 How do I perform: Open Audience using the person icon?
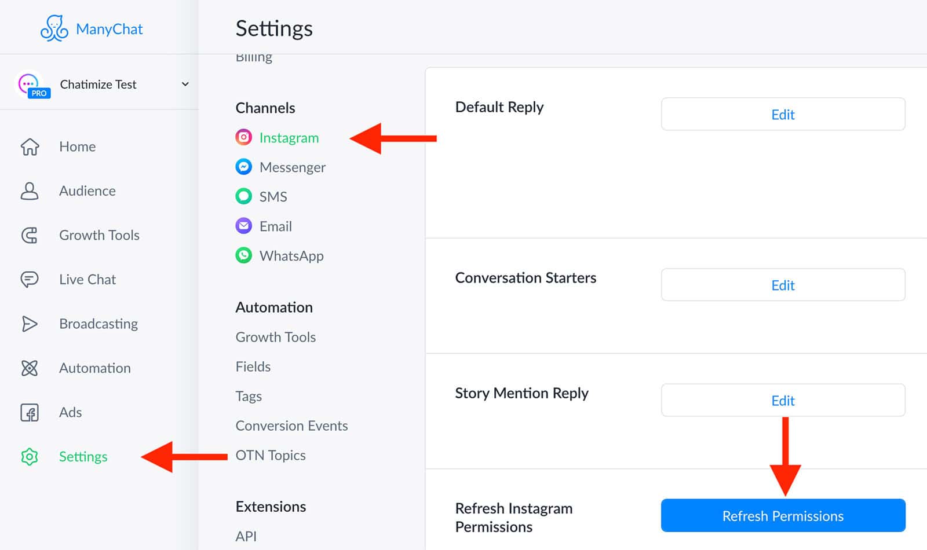click(x=30, y=191)
